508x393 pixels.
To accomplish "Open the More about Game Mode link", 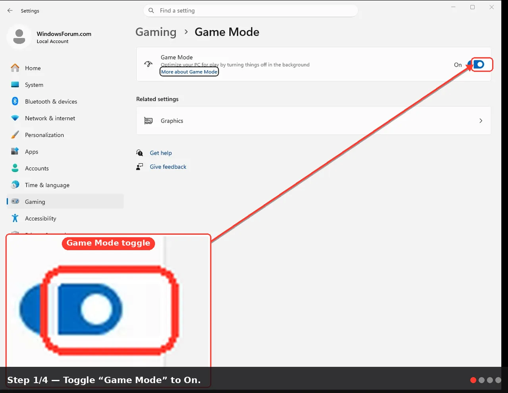I will (x=189, y=72).
